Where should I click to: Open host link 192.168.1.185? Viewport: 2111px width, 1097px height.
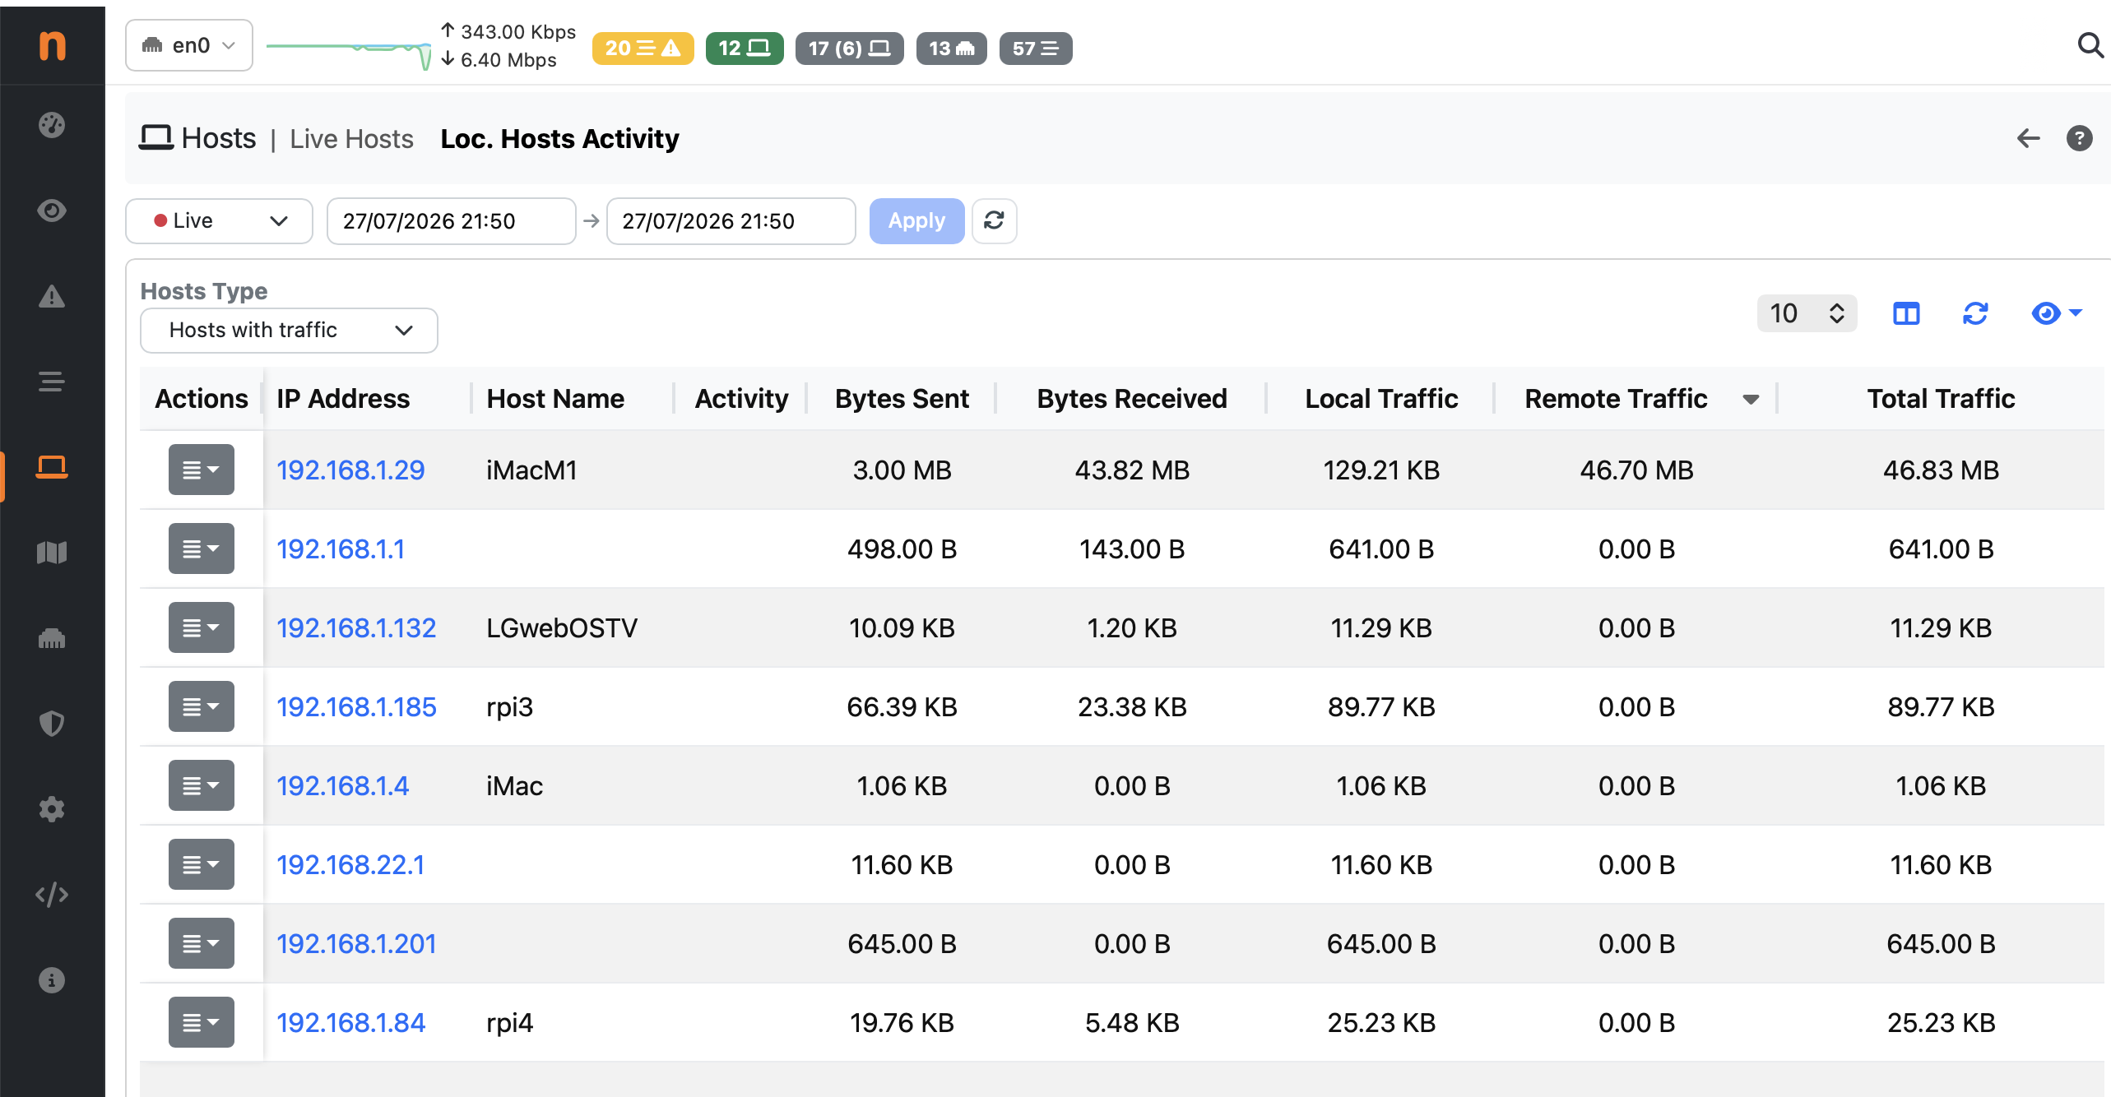pos(356,706)
